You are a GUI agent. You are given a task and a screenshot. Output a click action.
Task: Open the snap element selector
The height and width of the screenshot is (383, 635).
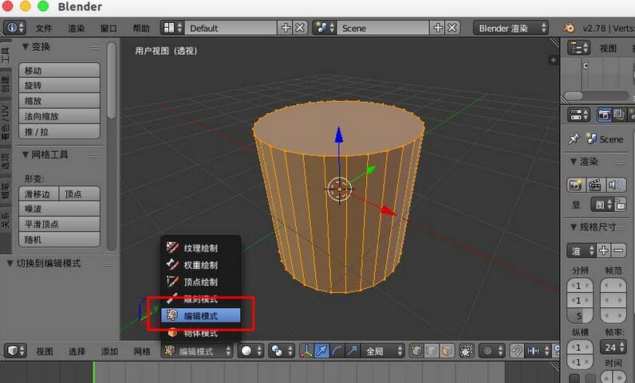[537, 350]
